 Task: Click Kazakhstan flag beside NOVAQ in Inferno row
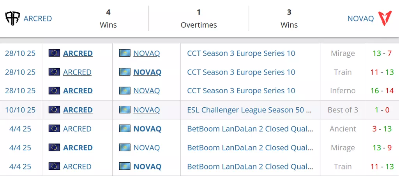pyautogui.click(x=125, y=91)
